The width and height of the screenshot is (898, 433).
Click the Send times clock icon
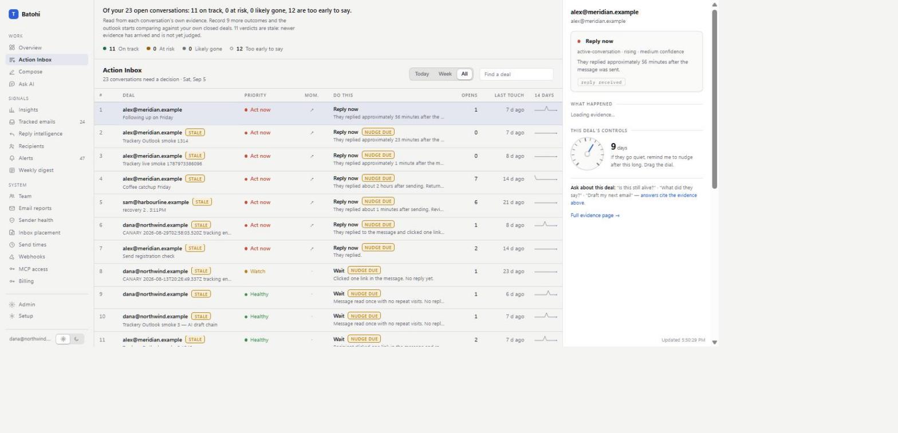point(12,245)
